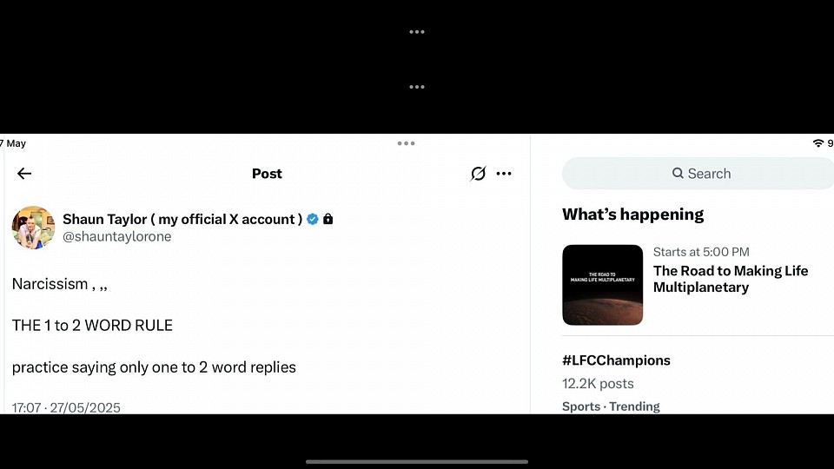Image resolution: width=834 pixels, height=469 pixels.
Task: Open Shaun Taylor's profile picture
Action: tap(34, 228)
